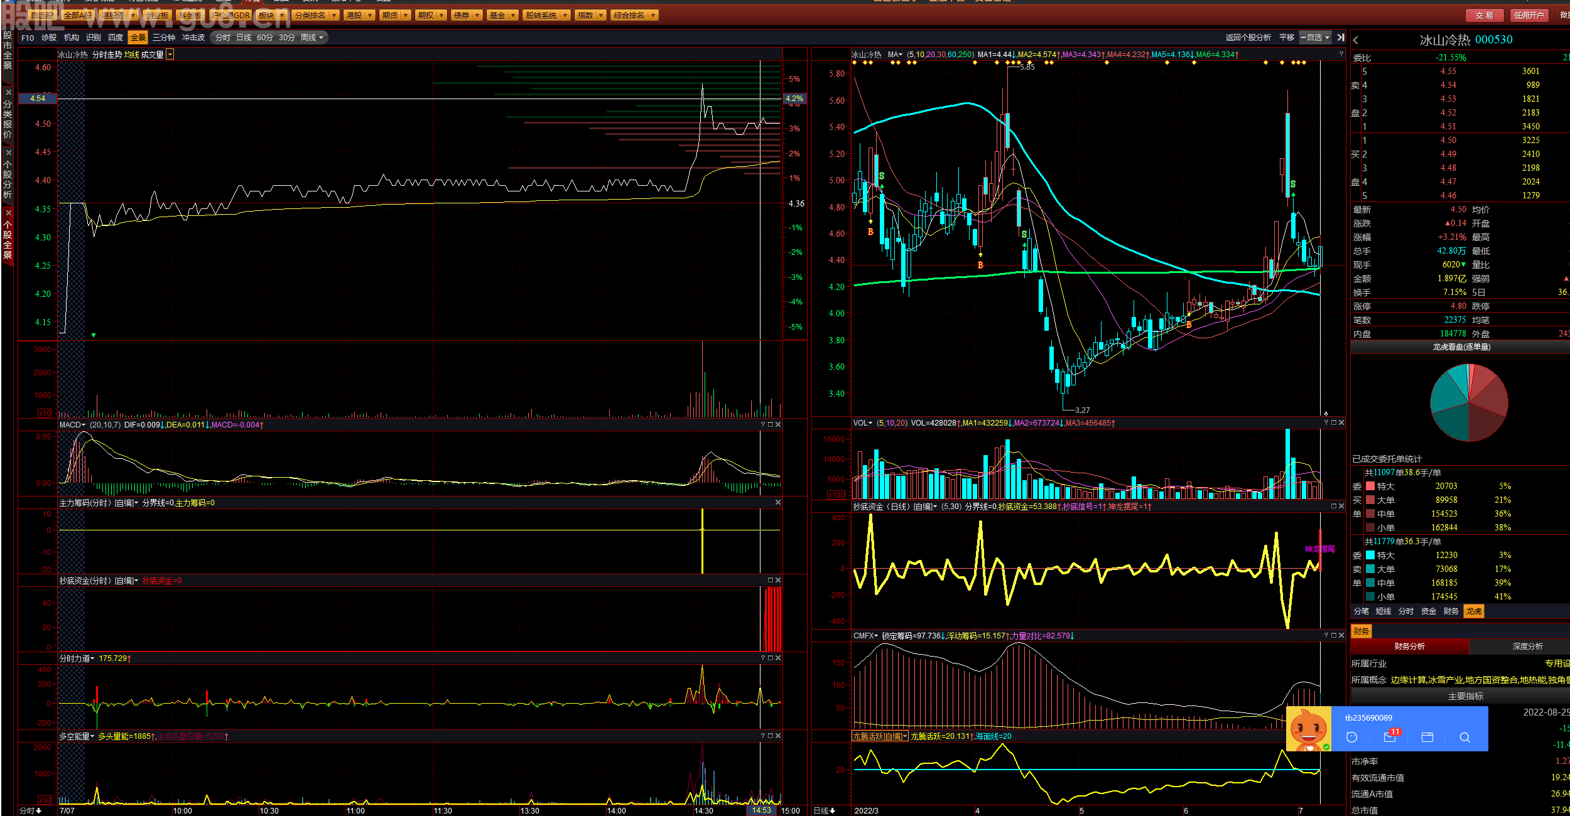This screenshot has width=1570, height=816.
Task: Switch to 日线 period
Action: click(244, 38)
